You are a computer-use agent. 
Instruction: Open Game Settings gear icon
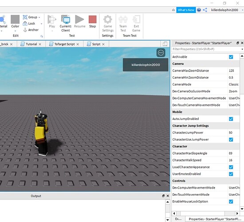point(108,20)
